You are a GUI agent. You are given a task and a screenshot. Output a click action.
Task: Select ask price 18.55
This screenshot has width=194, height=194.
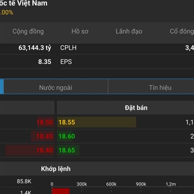click(67, 122)
